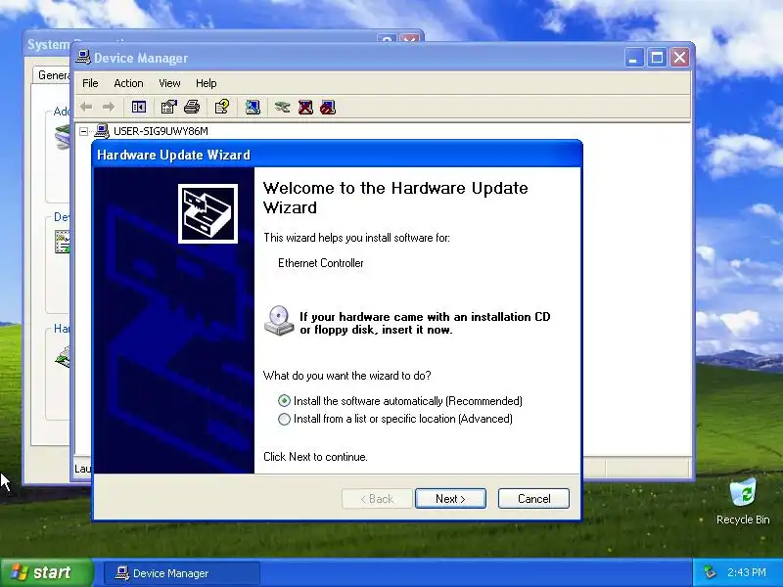The width and height of the screenshot is (783, 587).
Task: Click the Back arrow in Device Manager toolbar
Action: point(86,107)
